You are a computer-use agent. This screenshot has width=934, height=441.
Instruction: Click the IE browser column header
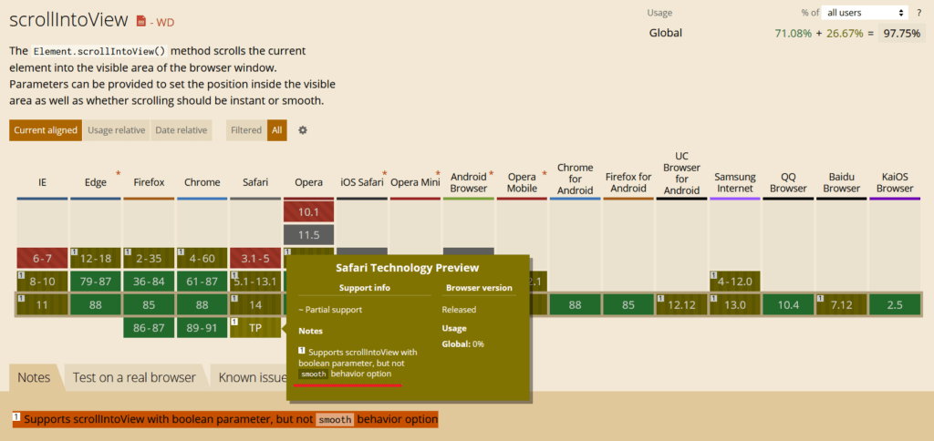point(42,182)
